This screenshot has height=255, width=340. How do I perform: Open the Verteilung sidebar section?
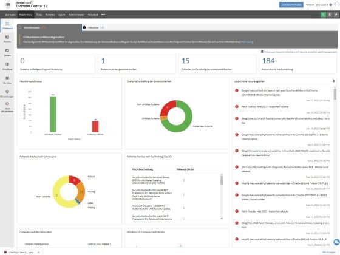tap(7, 66)
